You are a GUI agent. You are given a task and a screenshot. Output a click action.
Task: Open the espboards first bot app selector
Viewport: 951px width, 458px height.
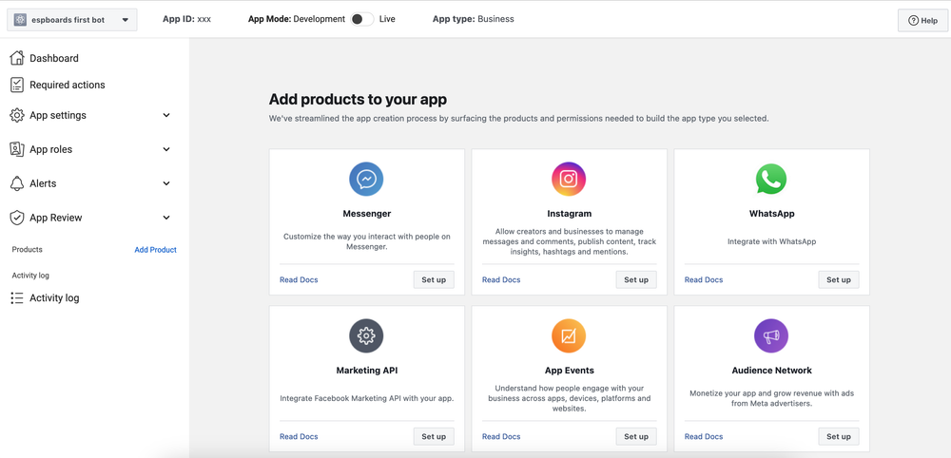(x=72, y=19)
